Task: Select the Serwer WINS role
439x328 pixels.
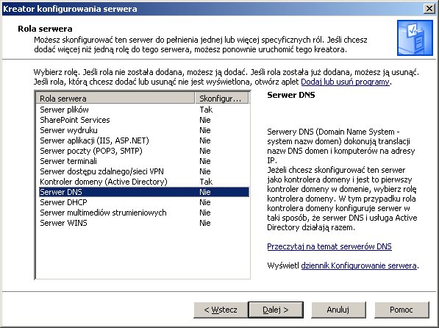Action: click(143, 223)
